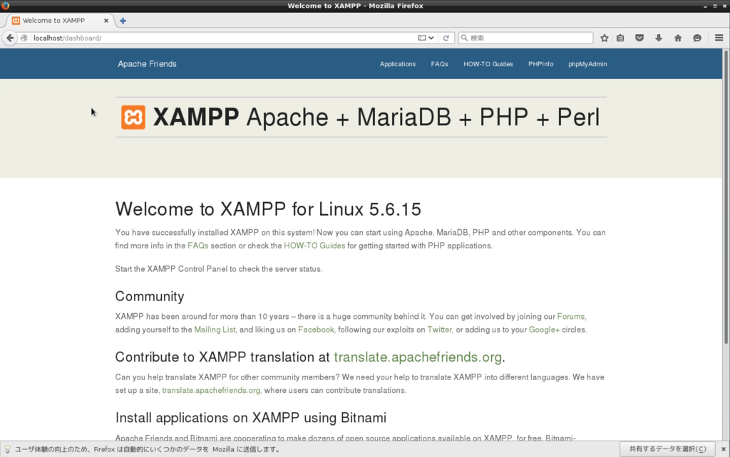Open PHPInfo in the navbar
Screen dimensions: 730x457
coord(540,64)
